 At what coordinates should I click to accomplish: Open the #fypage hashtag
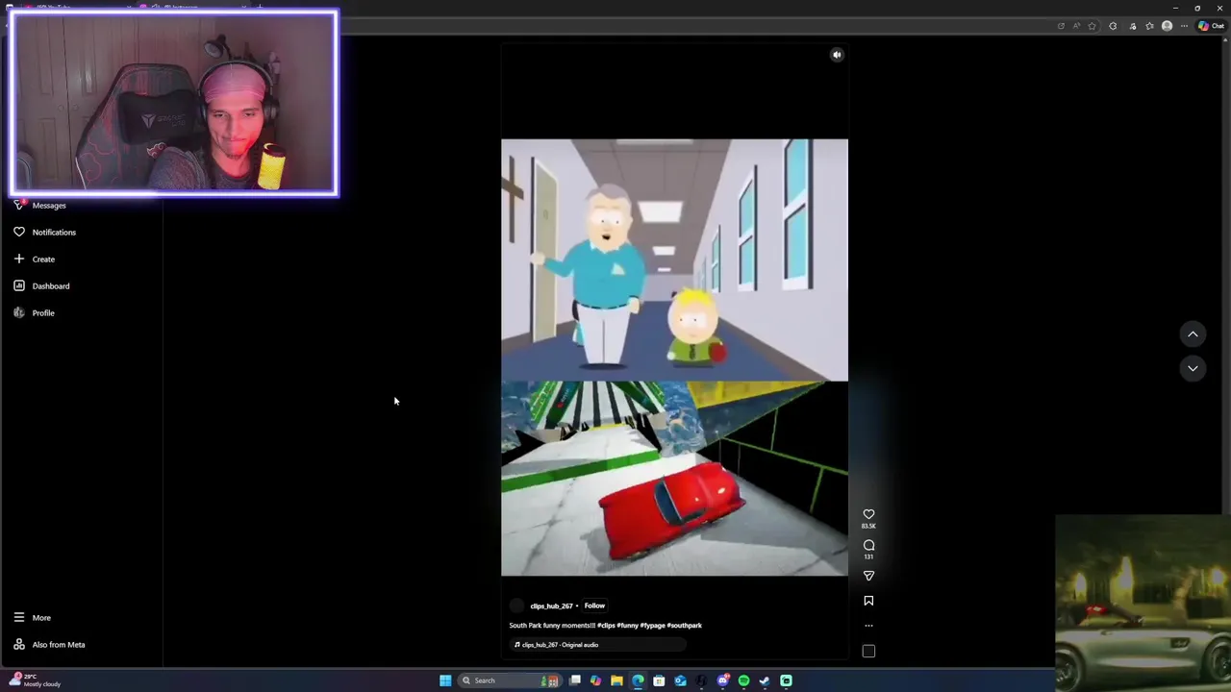coord(653,626)
